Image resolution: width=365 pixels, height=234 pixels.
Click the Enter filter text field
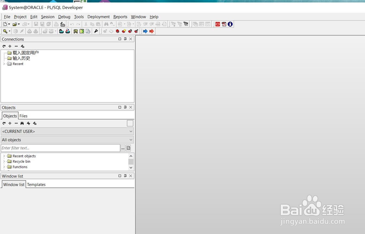(x=60, y=148)
